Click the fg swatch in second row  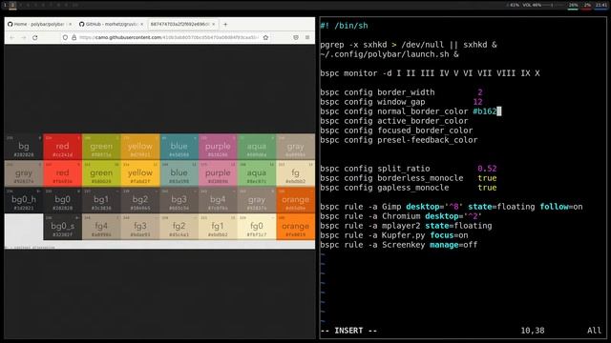coord(295,173)
